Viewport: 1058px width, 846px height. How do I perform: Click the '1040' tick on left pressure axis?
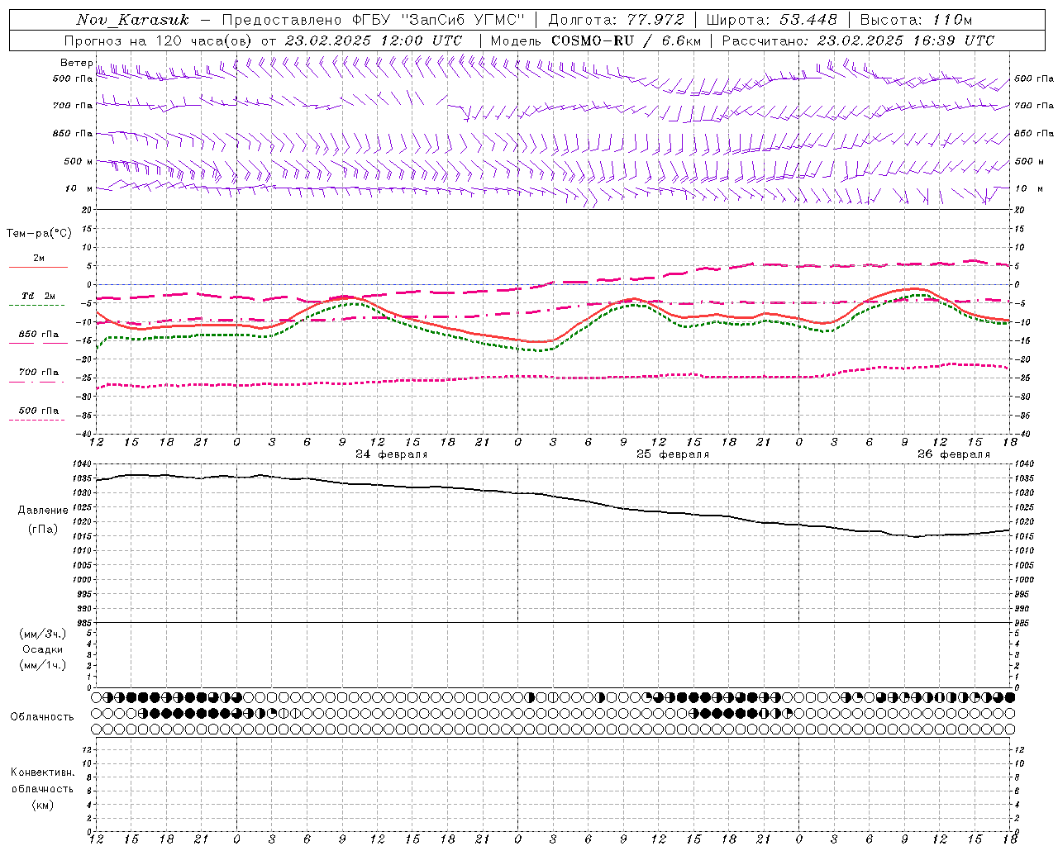pyautogui.click(x=82, y=464)
